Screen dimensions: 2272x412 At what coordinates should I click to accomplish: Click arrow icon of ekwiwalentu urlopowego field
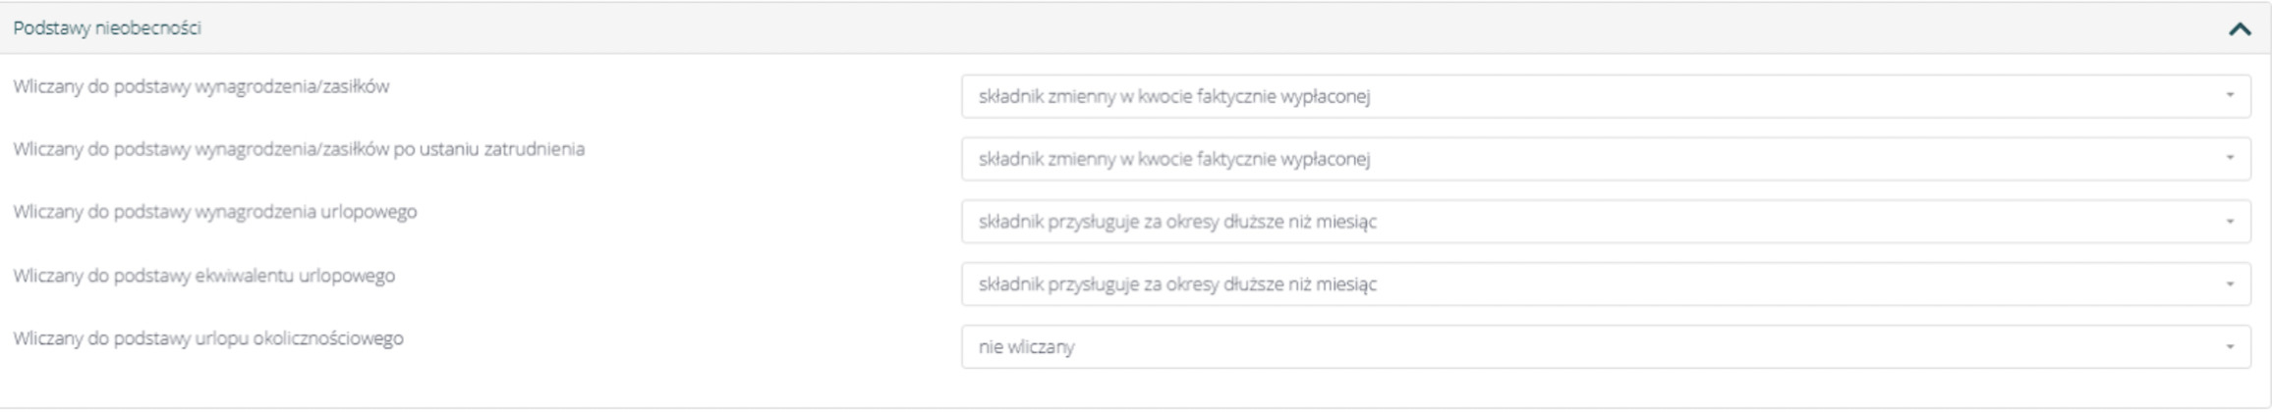pos(2230,284)
